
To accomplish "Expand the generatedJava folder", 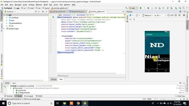I will tap(7, 23).
